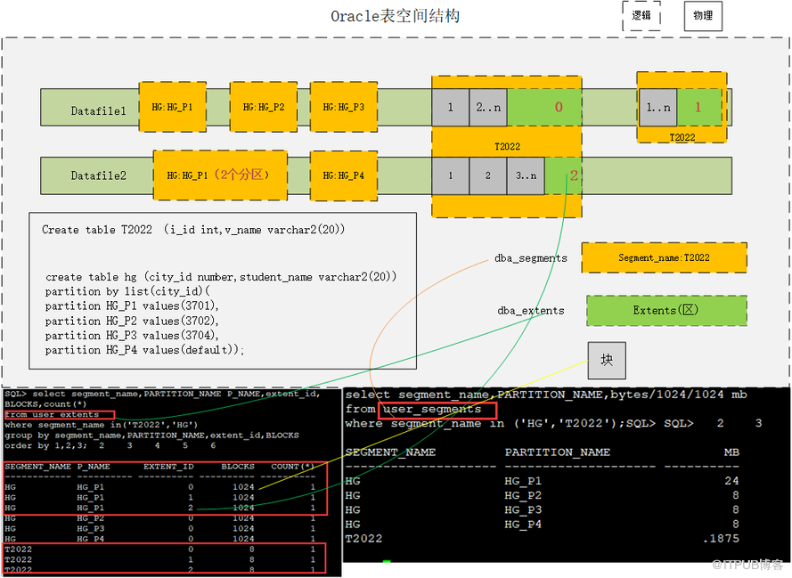
Task: Click the Extents(区) green legend box
Action: point(666,311)
